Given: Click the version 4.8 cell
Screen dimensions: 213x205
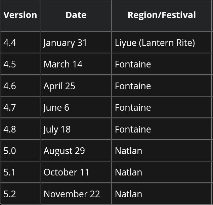Looking at the screenshot, I should click(x=20, y=129).
